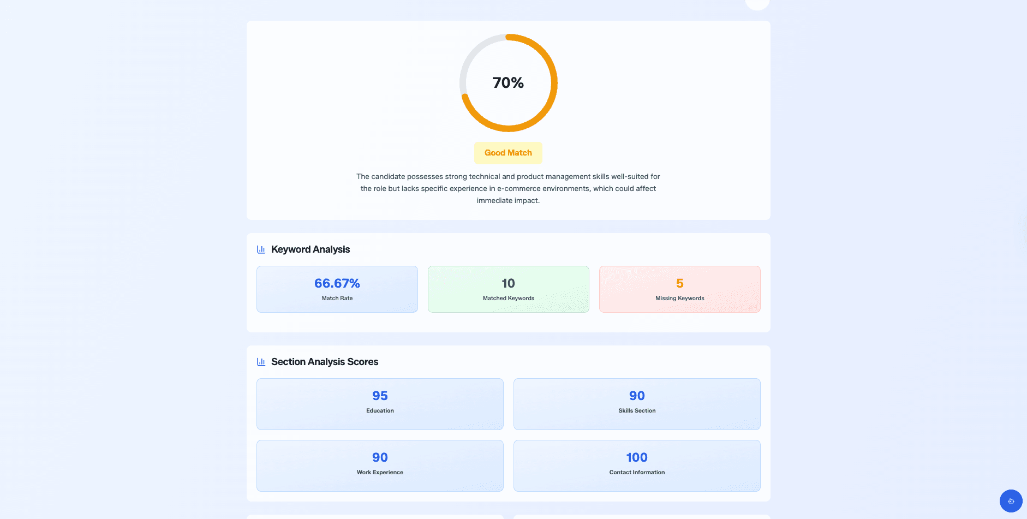Click the number 10 matched keywords count
1027x519 pixels.
click(x=508, y=283)
